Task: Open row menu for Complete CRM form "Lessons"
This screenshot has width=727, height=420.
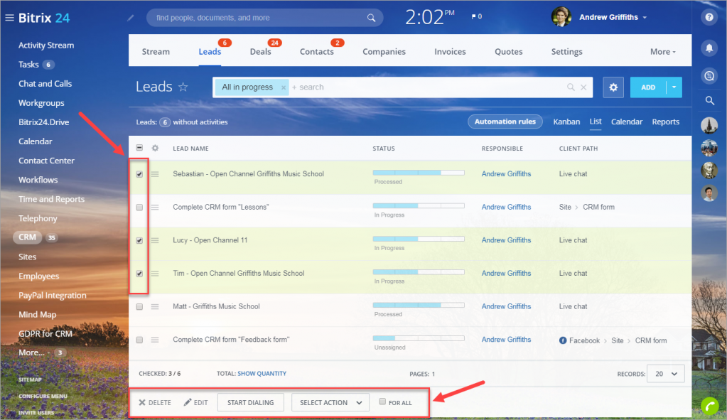Action: click(x=155, y=208)
